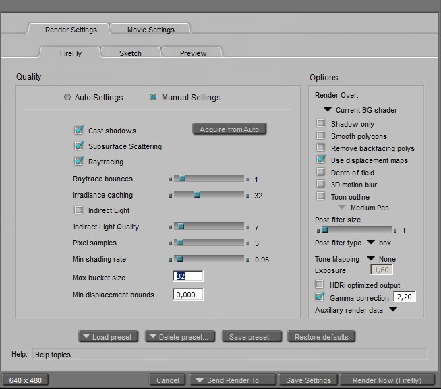This screenshot has height=389, width=441.
Task: Click the Max bucket size field
Action: tap(188, 277)
